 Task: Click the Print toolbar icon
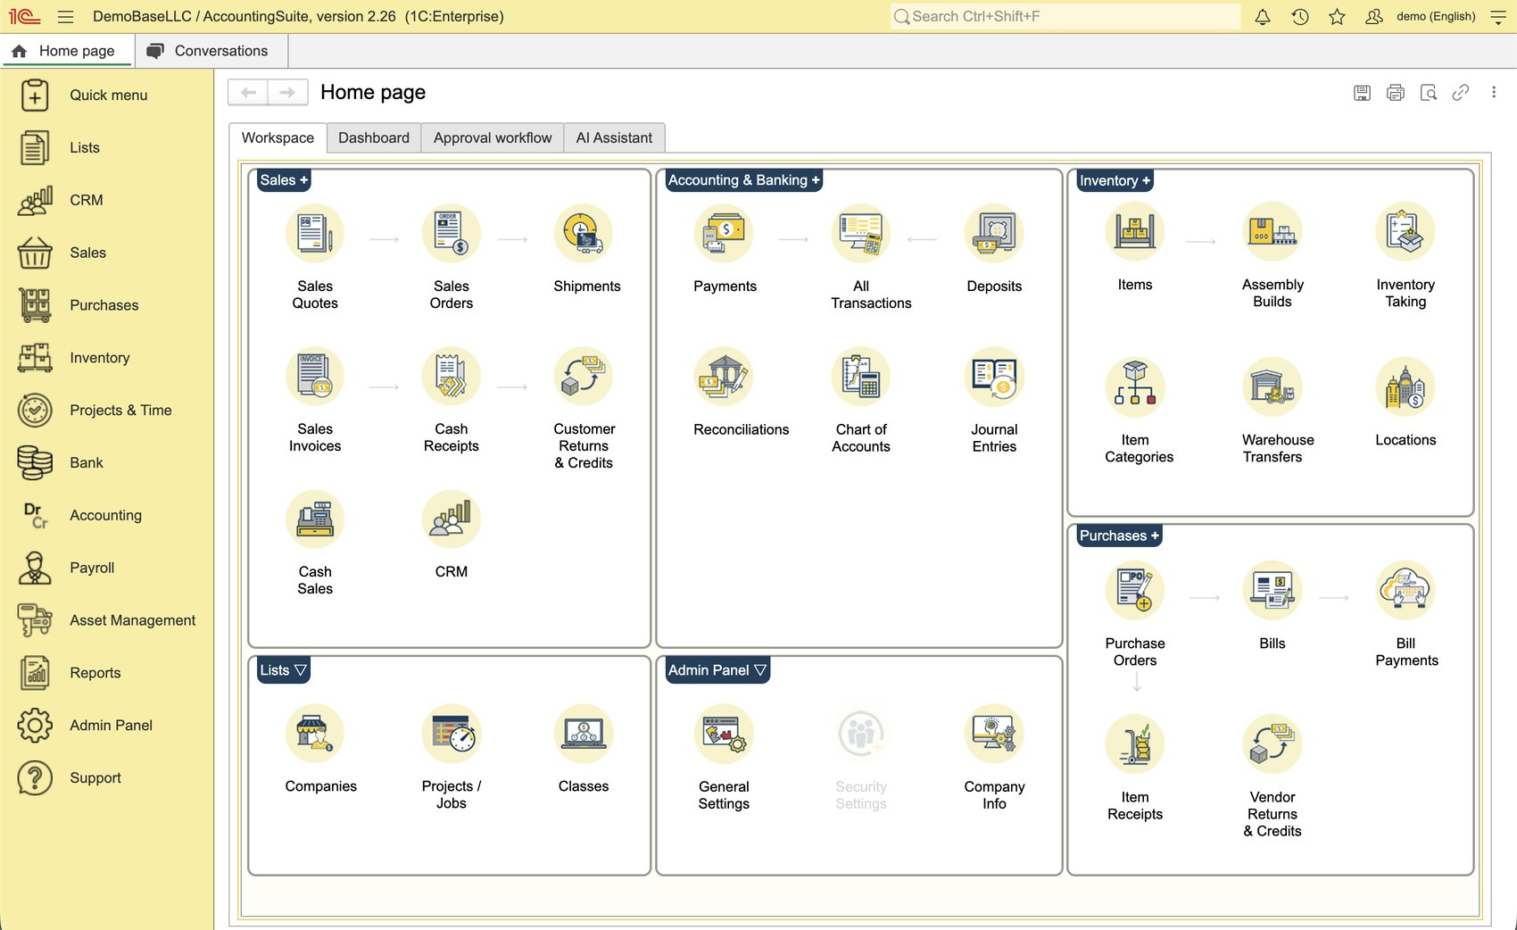click(x=1396, y=92)
